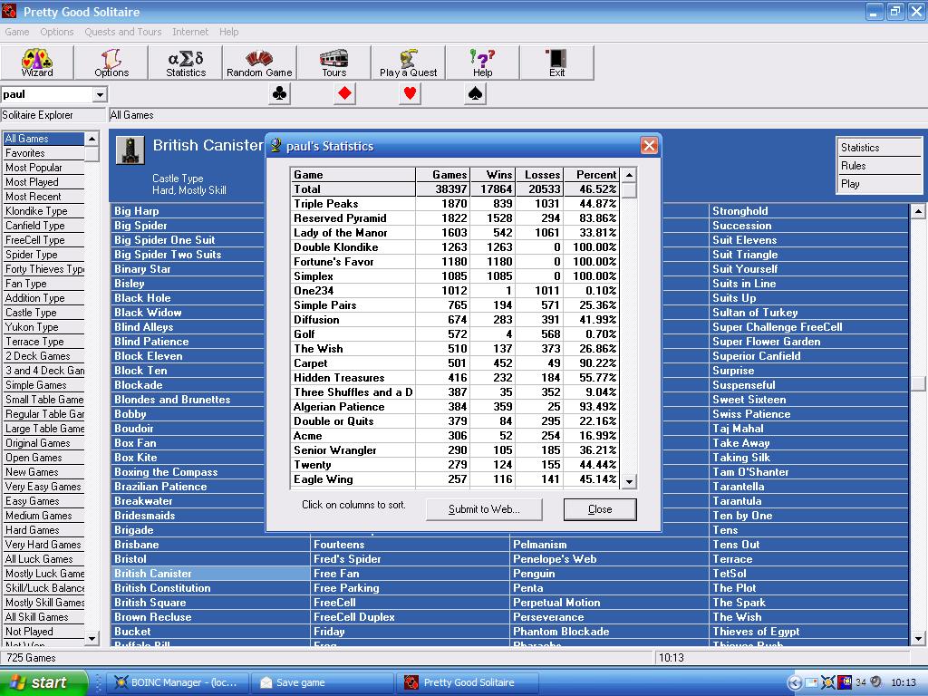This screenshot has width=928, height=696.
Task: Open the Tours train icon
Action: tap(333, 63)
